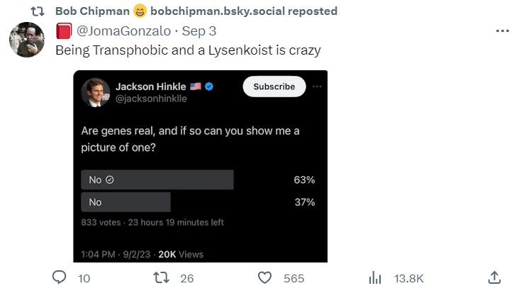Click the share upload icon

(x=494, y=278)
